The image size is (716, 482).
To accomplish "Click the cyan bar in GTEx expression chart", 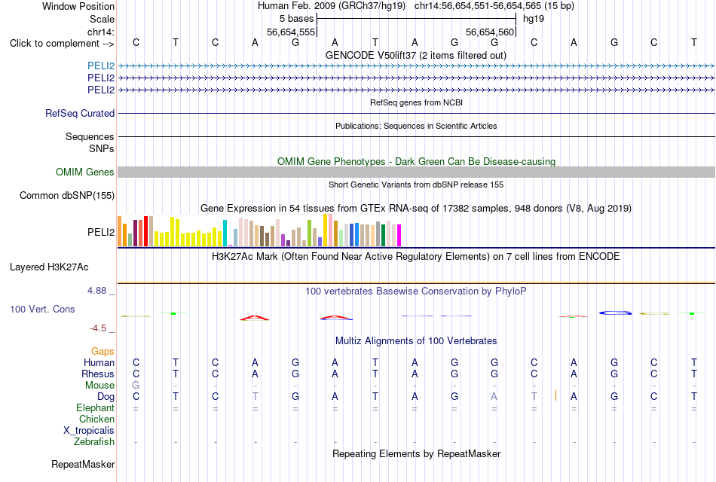I will tap(225, 233).
